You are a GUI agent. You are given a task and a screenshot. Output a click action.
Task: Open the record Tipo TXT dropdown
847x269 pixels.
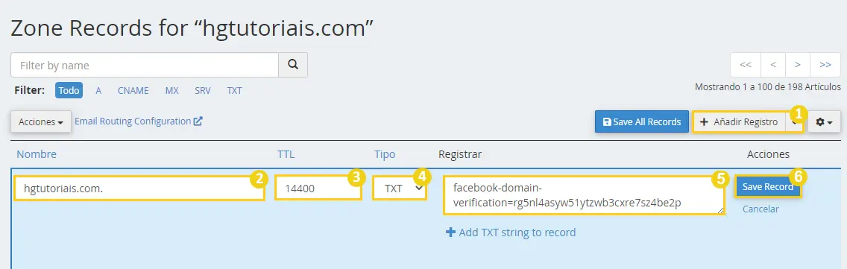point(400,189)
